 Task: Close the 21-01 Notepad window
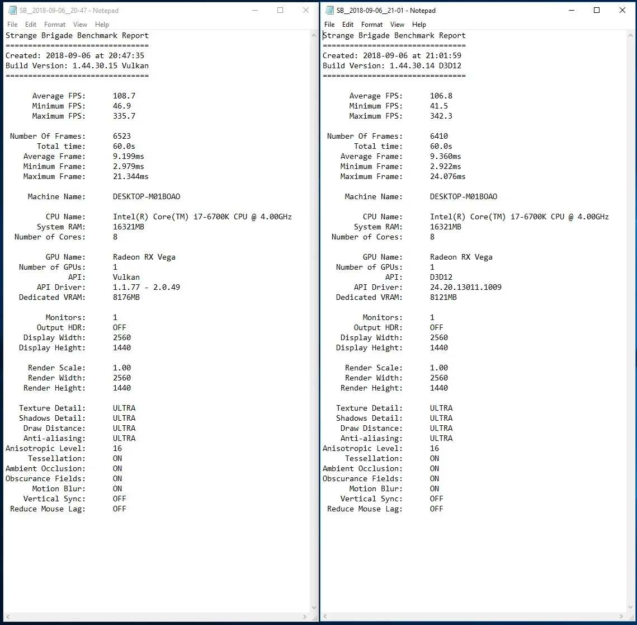tap(622, 10)
